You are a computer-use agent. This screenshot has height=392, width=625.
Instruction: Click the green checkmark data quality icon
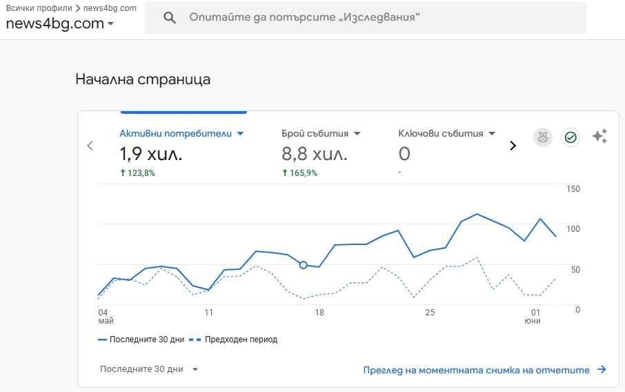(x=571, y=137)
